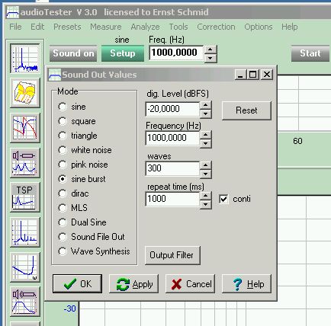The height and width of the screenshot is (326, 331).
Task: Increase dig. Level with up arrow
Action: pyautogui.click(x=206, y=105)
